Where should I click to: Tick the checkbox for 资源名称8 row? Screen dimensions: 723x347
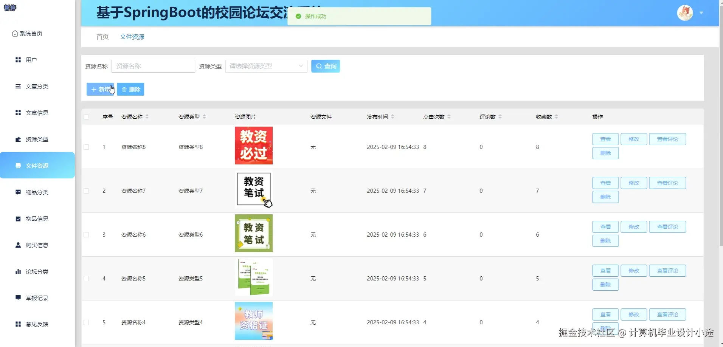pos(86,147)
